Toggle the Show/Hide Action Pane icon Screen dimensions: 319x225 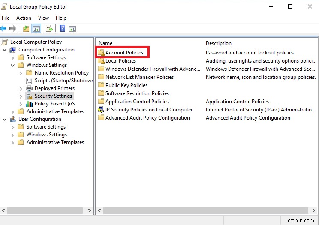tap(72, 29)
